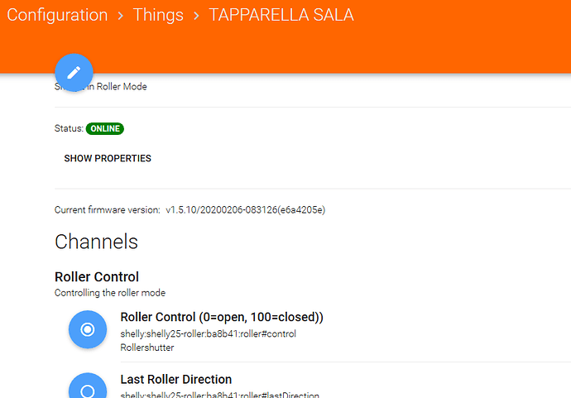Click the green ONLINE status badge
Viewport: 571px width, 398px height.
tap(105, 128)
